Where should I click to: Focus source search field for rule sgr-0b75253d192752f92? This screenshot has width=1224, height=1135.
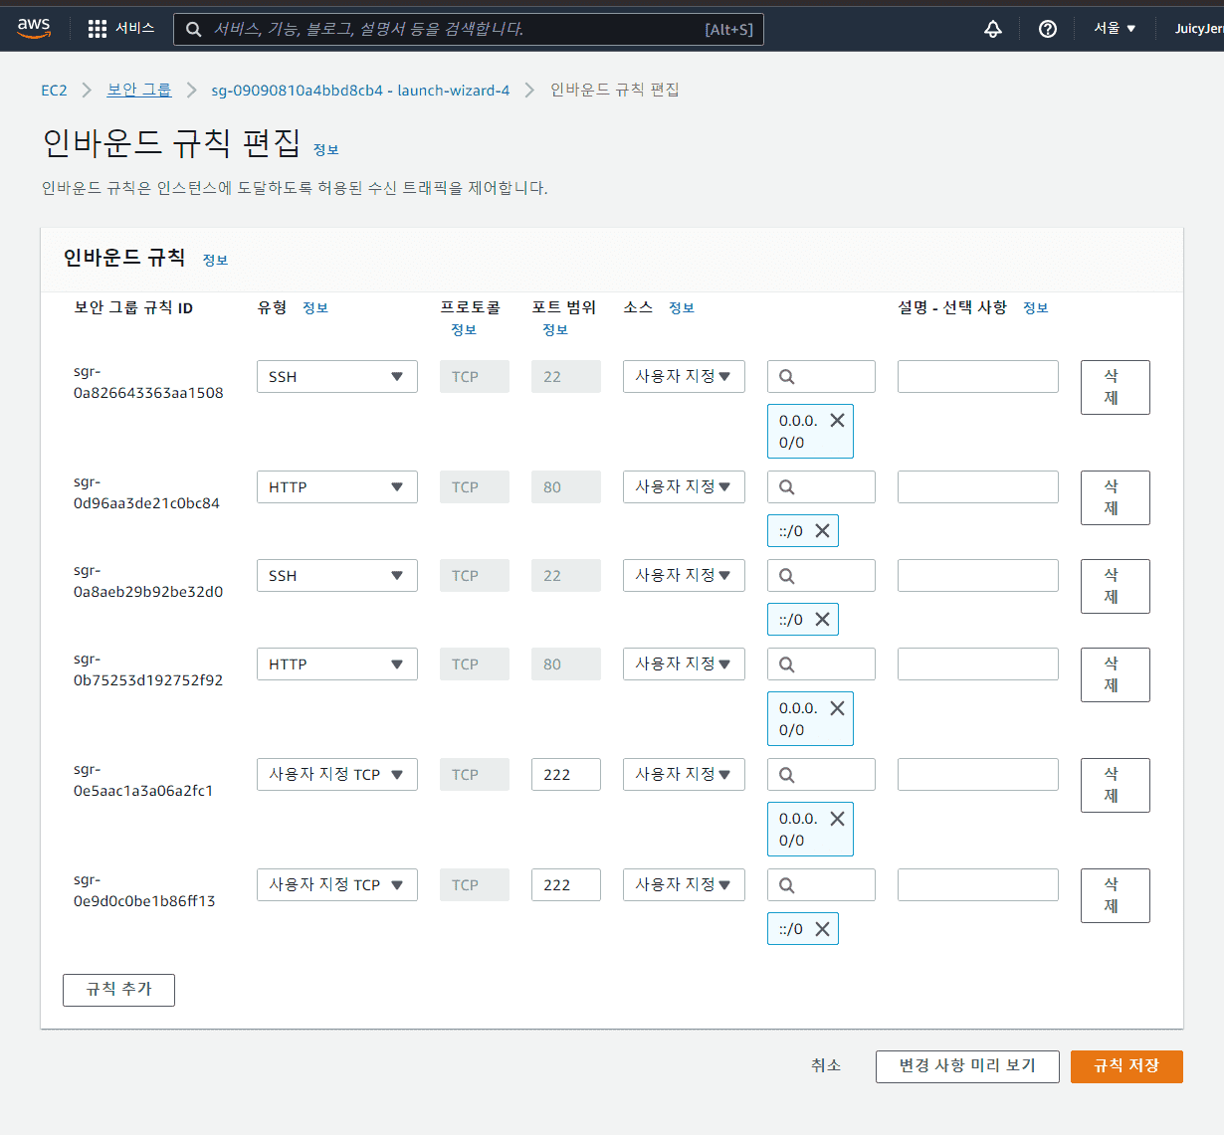pos(821,664)
